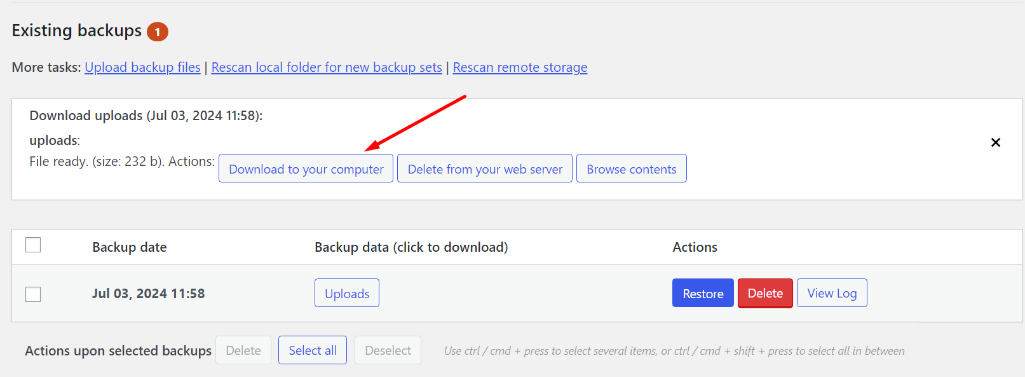Delete the uploads file from your web server
Viewport: 1025px width, 377px height.
(484, 168)
